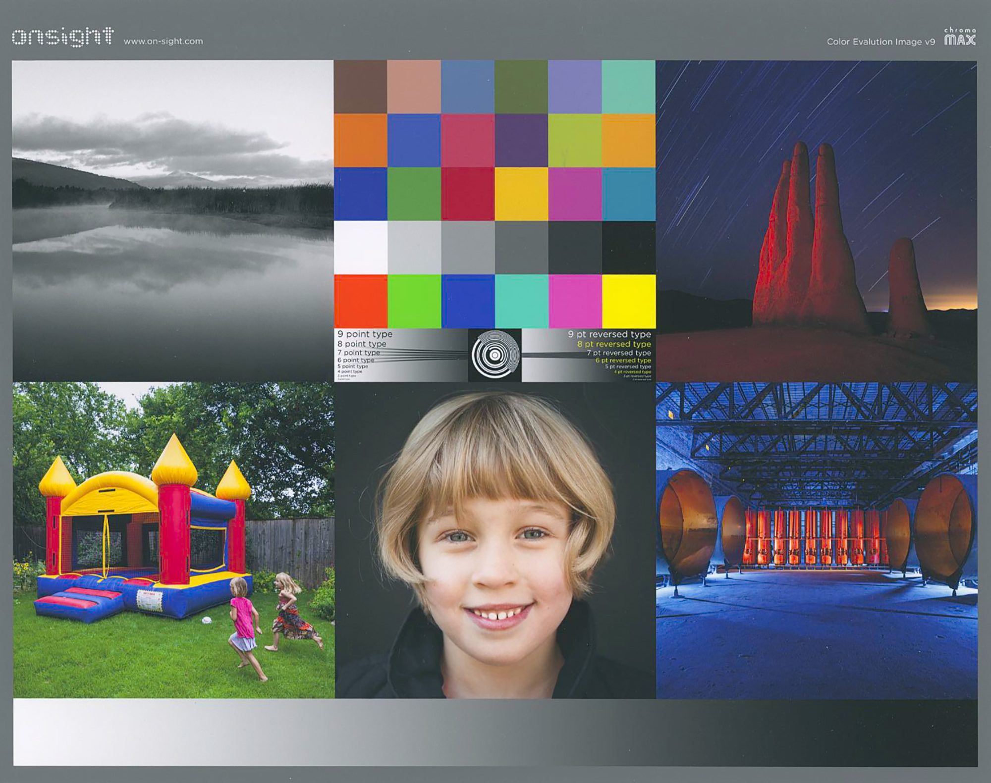Image resolution: width=991 pixels, height=783 pixels.
Task: Click the '9 point type' text
Action: coord(365,334)
